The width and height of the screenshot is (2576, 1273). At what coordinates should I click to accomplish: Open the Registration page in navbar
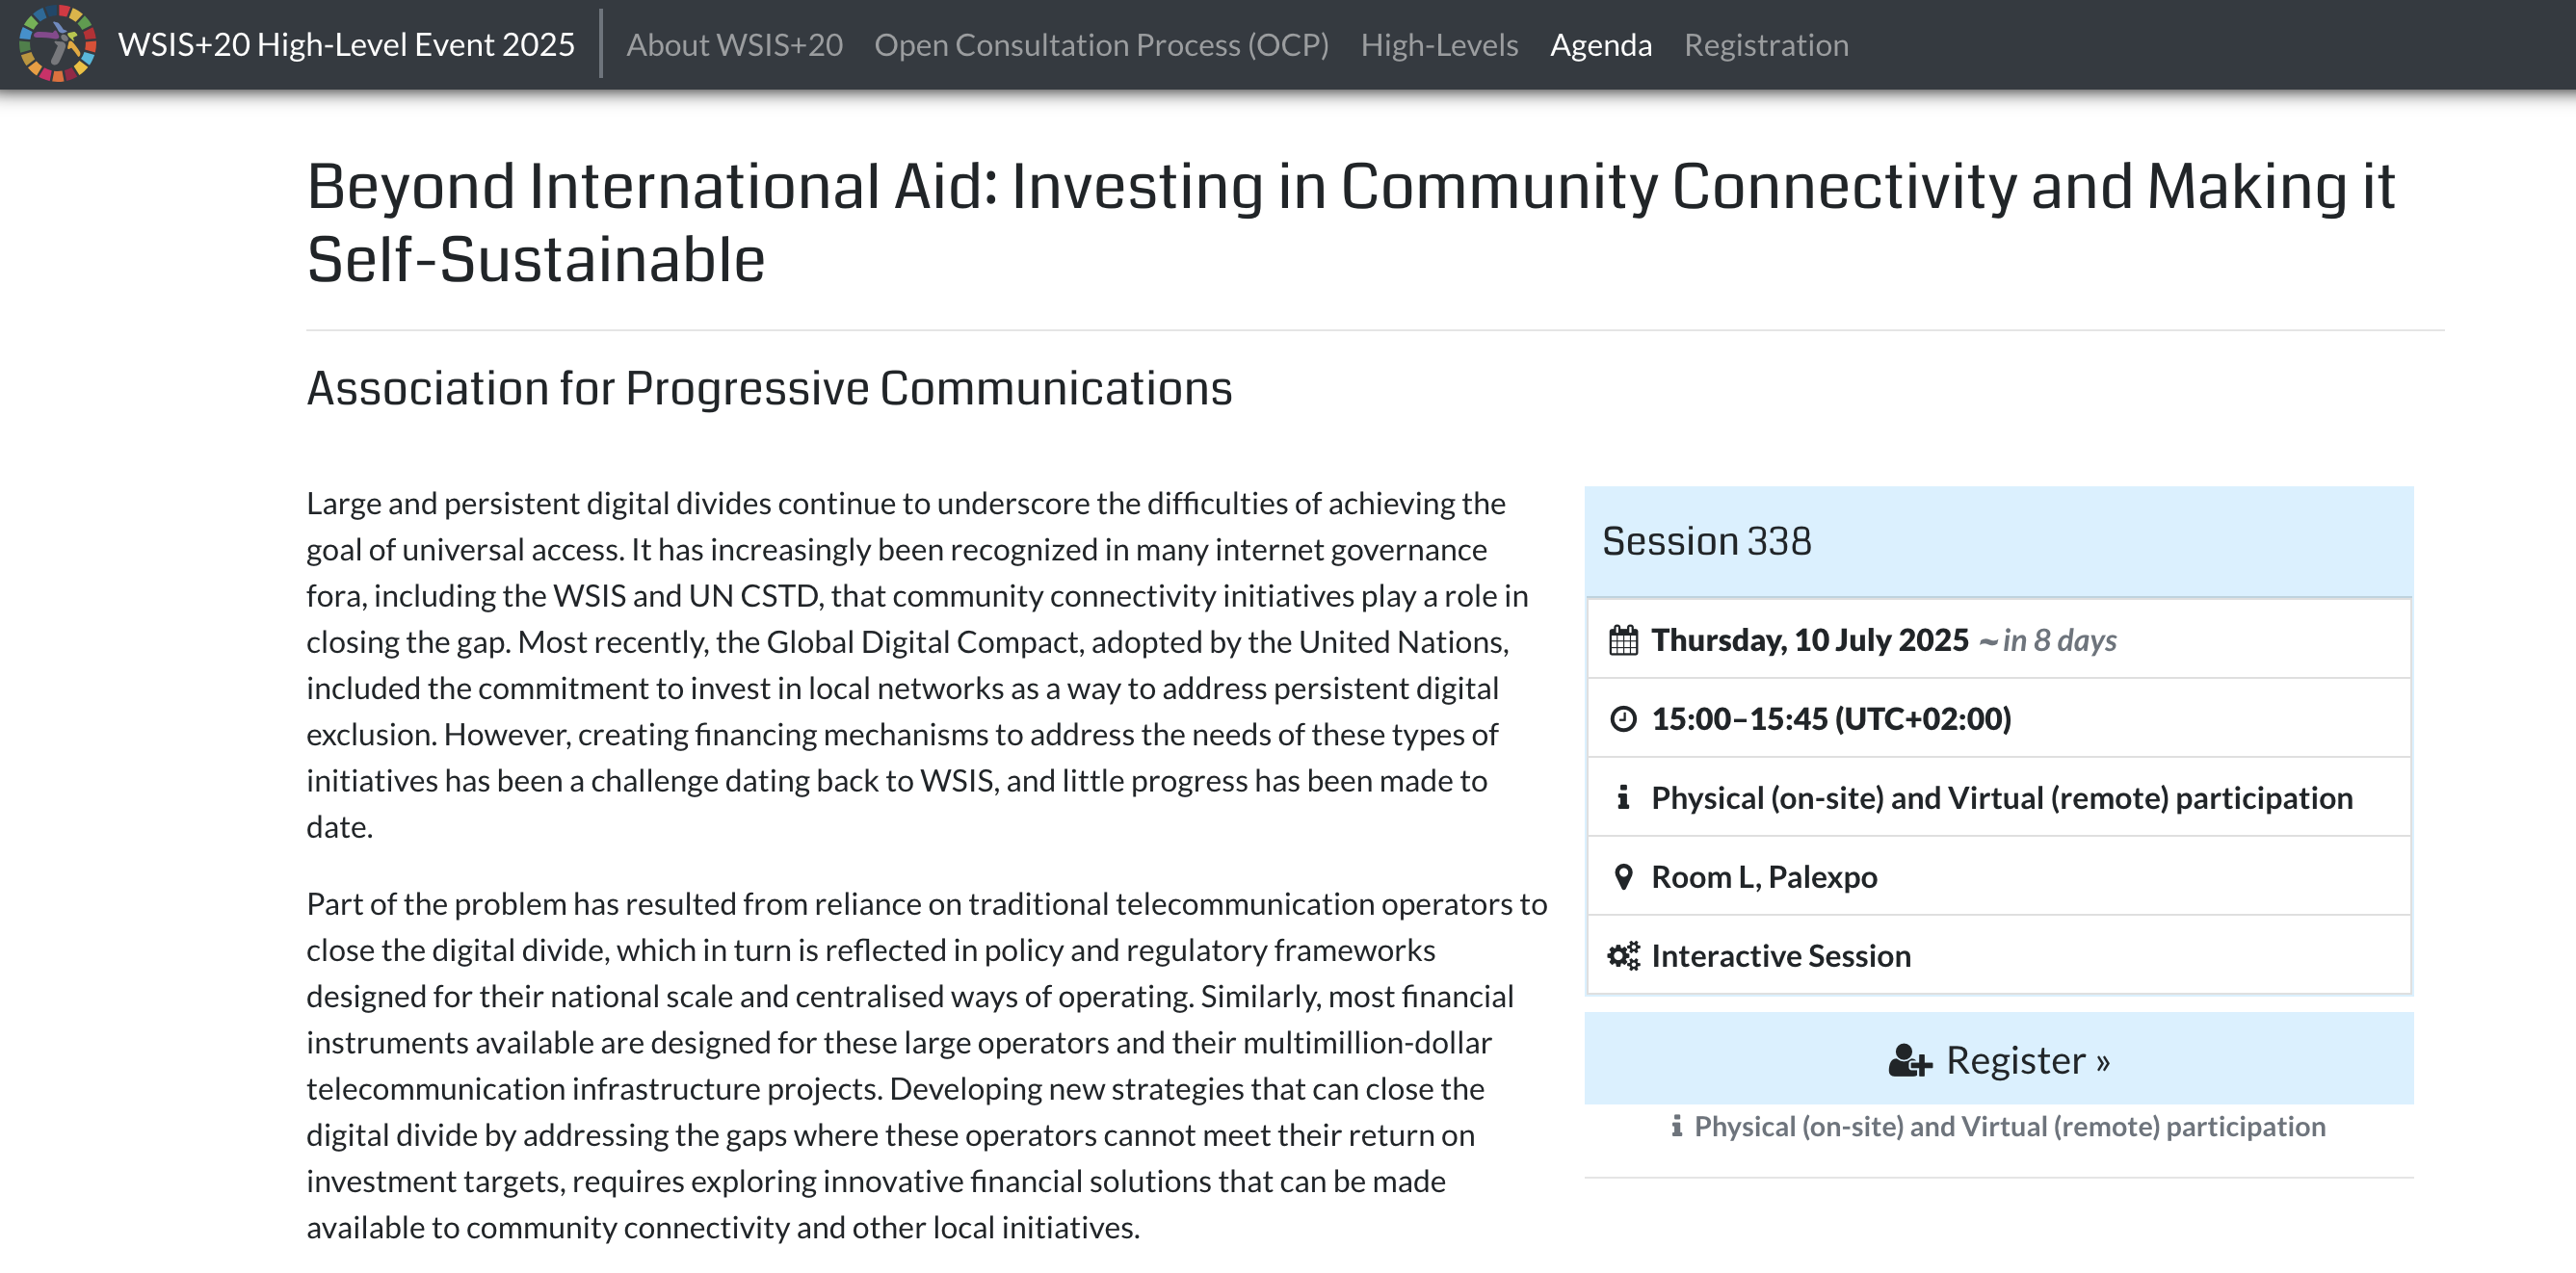tap(1766, 45)
